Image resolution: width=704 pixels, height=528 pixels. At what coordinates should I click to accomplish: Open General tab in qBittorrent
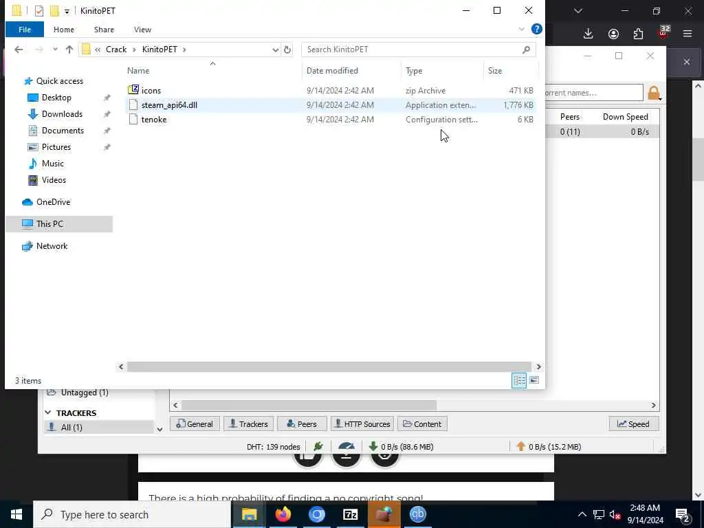click(x=195, y=423)
